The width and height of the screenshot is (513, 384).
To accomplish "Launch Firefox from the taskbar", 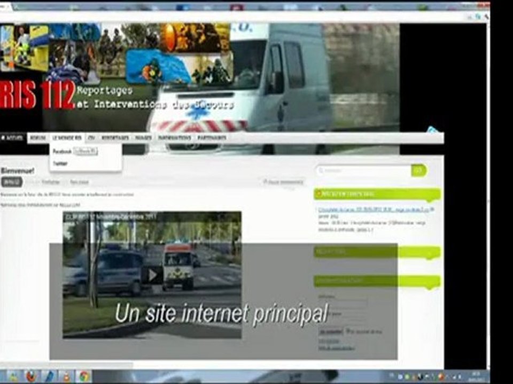I will pyautogui.click(x=31, y=377).
